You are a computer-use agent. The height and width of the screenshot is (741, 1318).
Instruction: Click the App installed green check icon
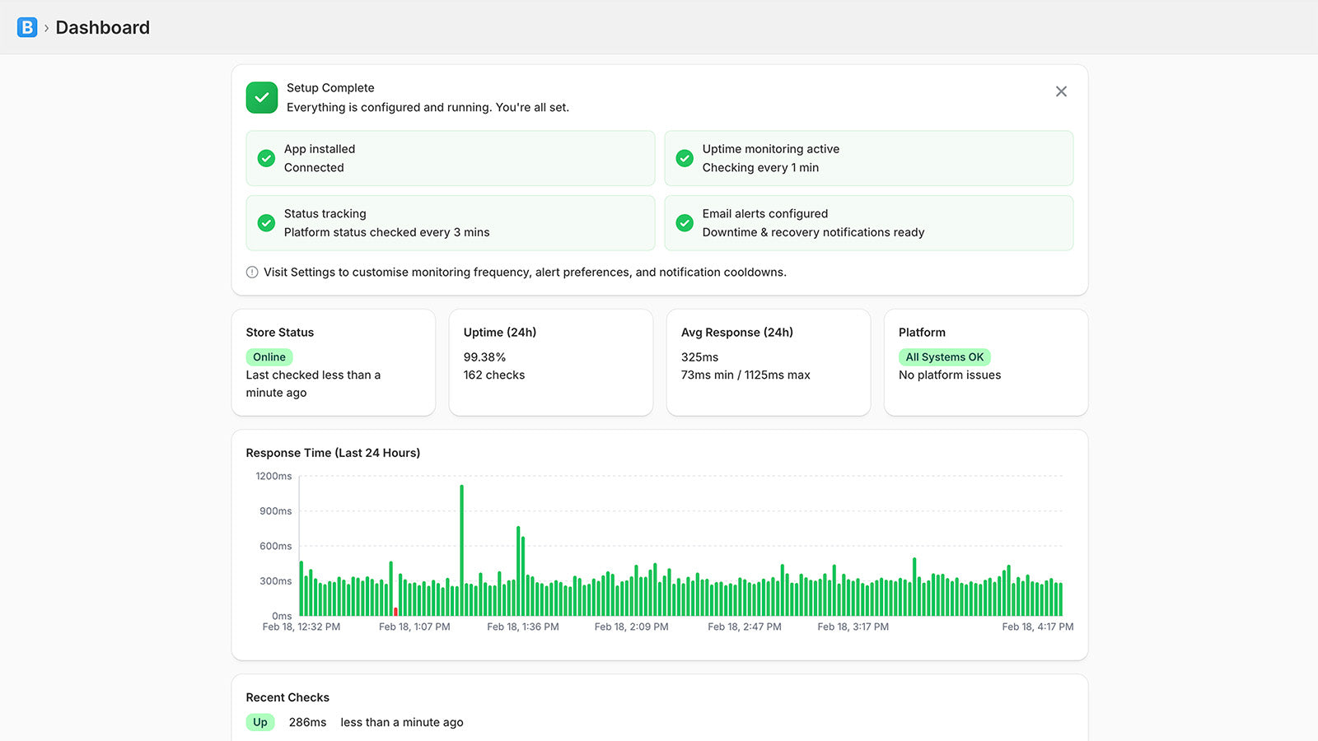click(x=266, y=158)
